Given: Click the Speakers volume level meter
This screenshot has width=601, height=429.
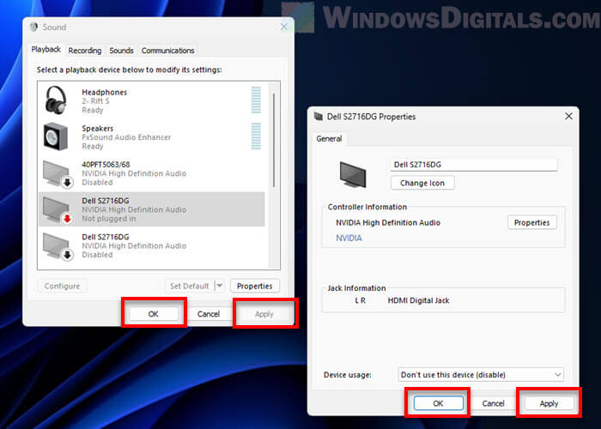Looking at the screenshot, I should (256, 136).
